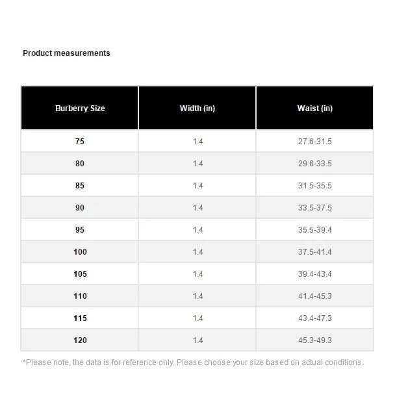Select the size 90 row label
This screenshot has height=395, width=395.
80,208
